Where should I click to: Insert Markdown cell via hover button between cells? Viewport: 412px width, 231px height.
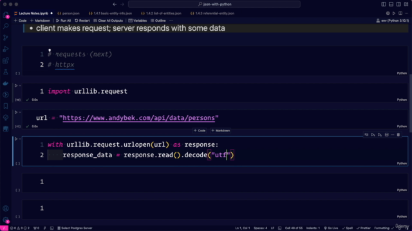[221, 130]
